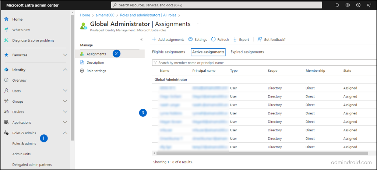This screenshot has width=377, height=170.
Task: Click Showing 1 - 8 of 8 results text
Action: click(173, 162)
